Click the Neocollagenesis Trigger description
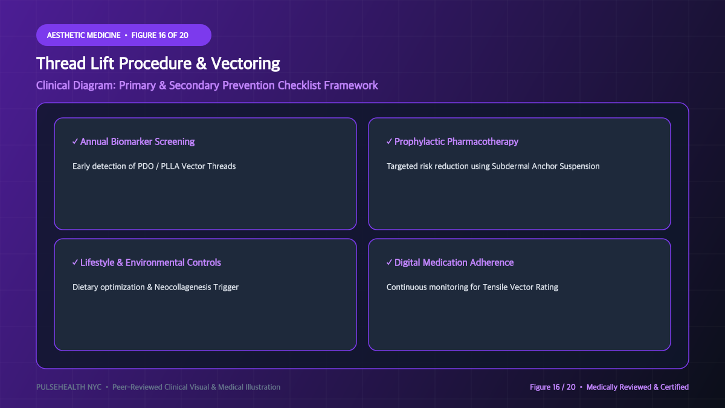725x408 pixels. point(155,287)
